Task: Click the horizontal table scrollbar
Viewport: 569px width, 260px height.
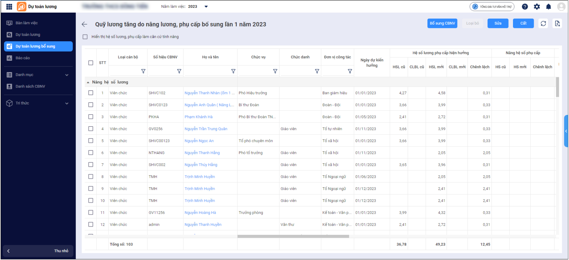Action: (x=293, y=236)
